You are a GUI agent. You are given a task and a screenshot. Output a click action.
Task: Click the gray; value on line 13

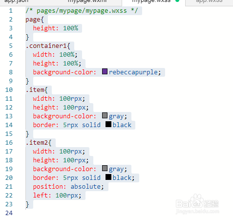tap(118, 116)
